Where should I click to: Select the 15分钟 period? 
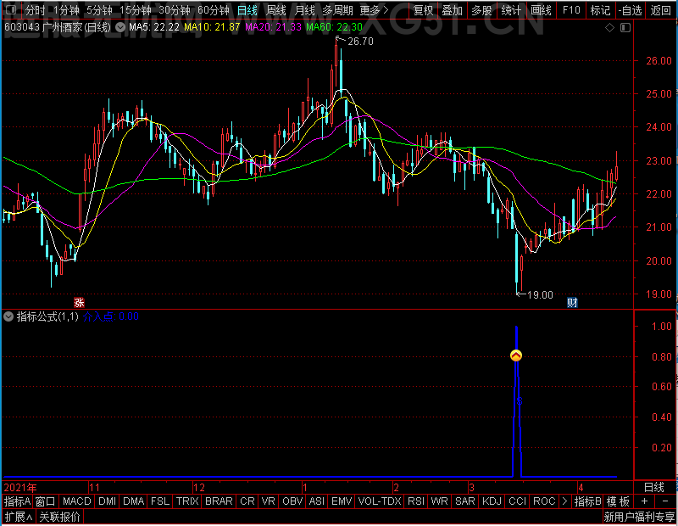[x=136, y=10]
